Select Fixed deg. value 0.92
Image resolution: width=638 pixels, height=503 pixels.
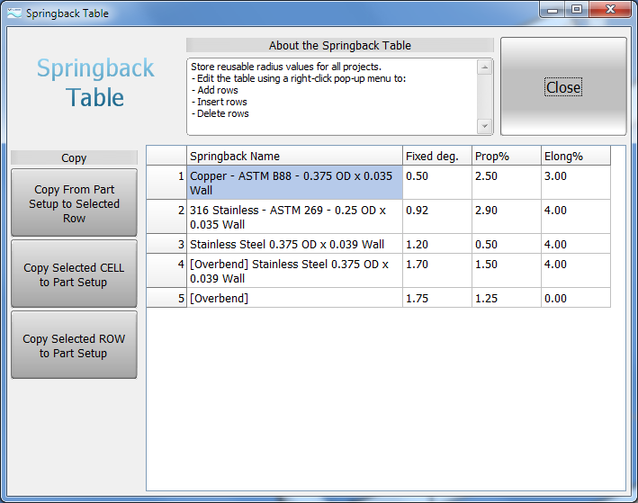[436, 217]
